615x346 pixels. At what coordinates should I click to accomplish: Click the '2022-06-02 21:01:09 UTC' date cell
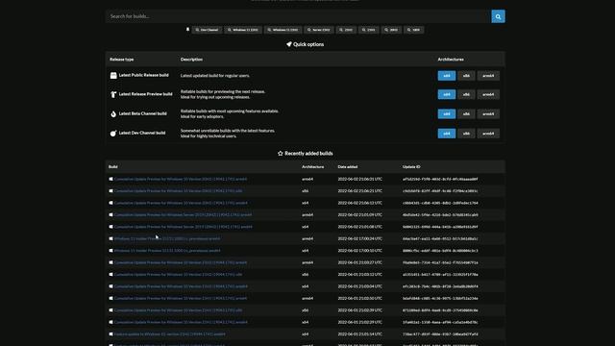(x=359, y=215)
